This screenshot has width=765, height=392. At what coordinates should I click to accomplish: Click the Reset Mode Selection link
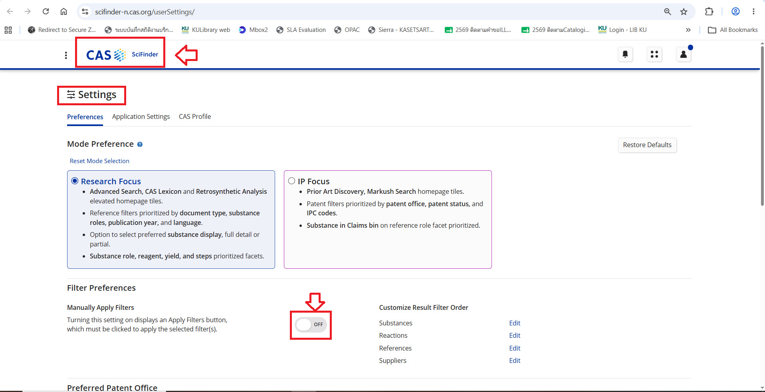pyautogui.click(x=99, y=161)
